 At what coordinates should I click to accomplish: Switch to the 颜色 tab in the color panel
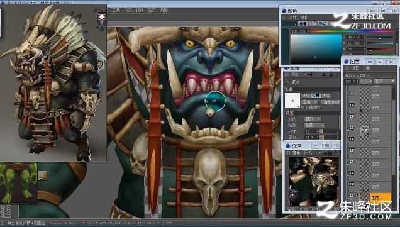point(323,24)
